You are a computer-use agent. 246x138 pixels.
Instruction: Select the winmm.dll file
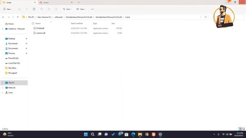point(41,33)
